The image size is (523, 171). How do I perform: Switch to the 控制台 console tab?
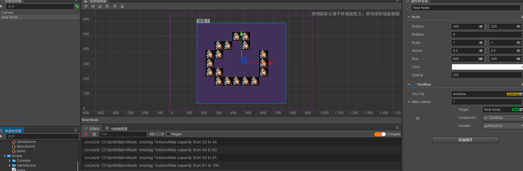point(92,129)
